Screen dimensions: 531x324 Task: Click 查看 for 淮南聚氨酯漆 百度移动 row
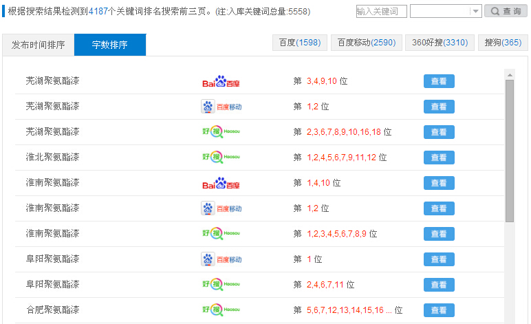[439, 208]
